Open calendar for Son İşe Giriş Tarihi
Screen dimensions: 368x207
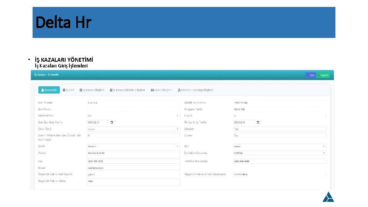tap(112, 122)
